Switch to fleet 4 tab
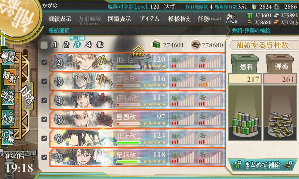Image resolution: width=299 pixels, height=179 pixels. point(88,45)
